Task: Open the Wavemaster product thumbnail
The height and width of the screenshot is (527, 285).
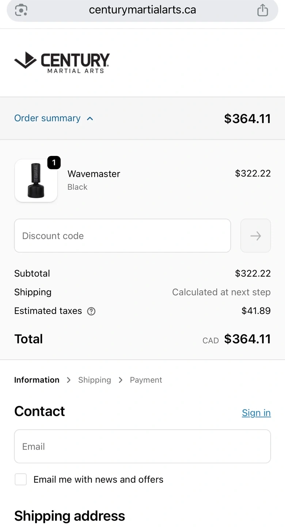Action: 36,180
